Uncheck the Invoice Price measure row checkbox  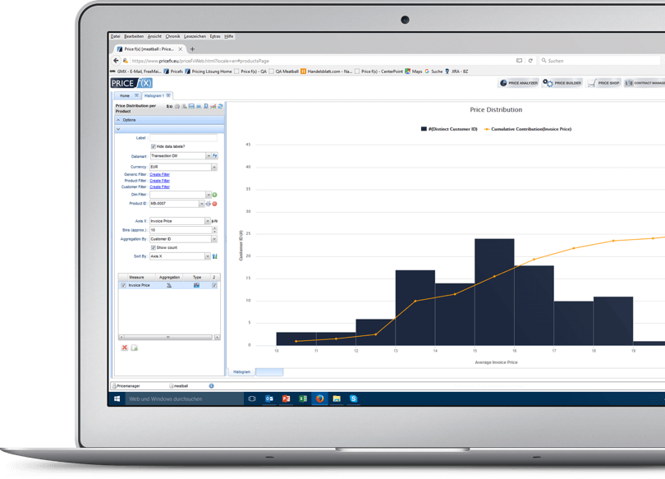click(123, 285)
